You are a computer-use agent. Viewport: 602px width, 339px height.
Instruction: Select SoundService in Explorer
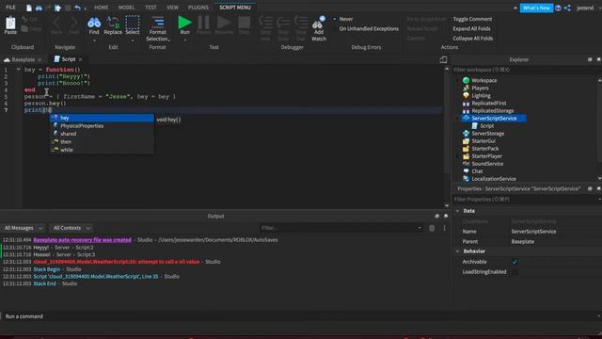tap(487, 164)
